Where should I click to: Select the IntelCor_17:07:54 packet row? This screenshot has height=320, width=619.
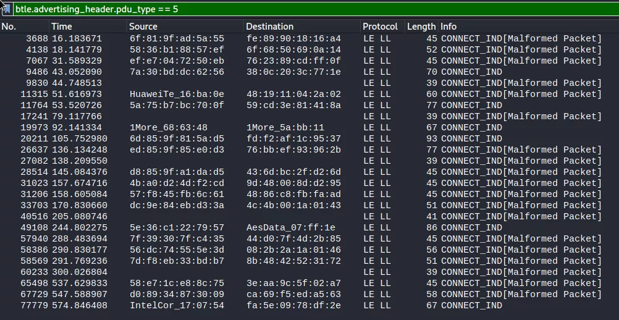point(309,306)
